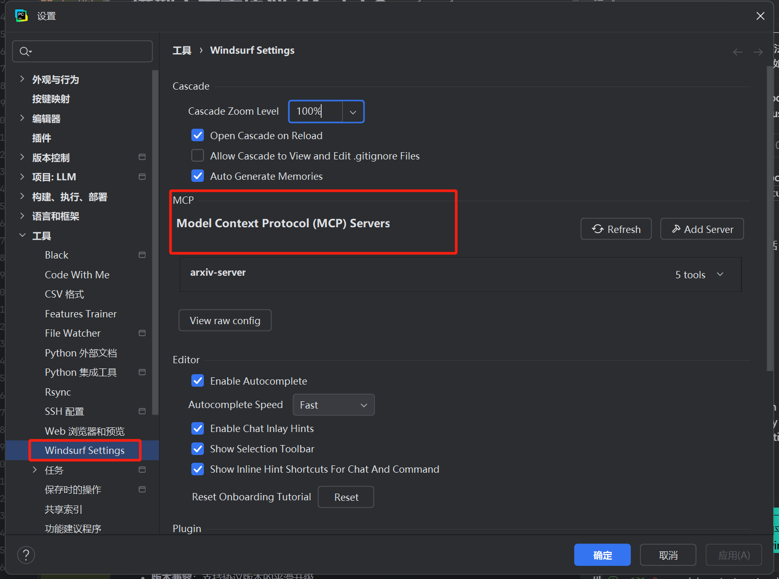Toggle Open Cascade on Reload checkbox
Image resolution: width=779 pixels, height=579 pixels.
[x=198, y=135]
